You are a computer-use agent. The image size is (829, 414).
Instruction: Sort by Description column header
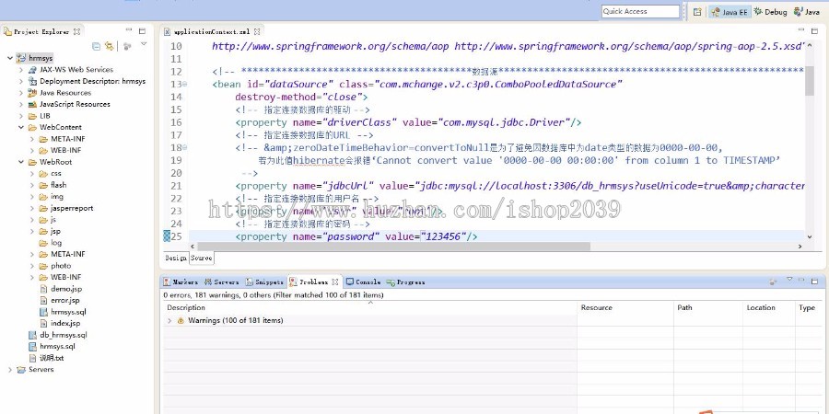point(370,308)
